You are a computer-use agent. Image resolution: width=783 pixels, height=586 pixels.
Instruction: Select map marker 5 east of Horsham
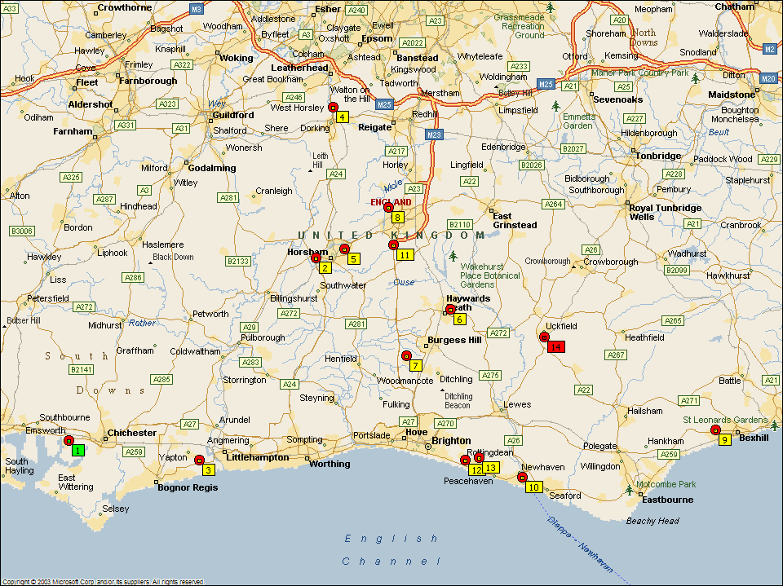353,258
